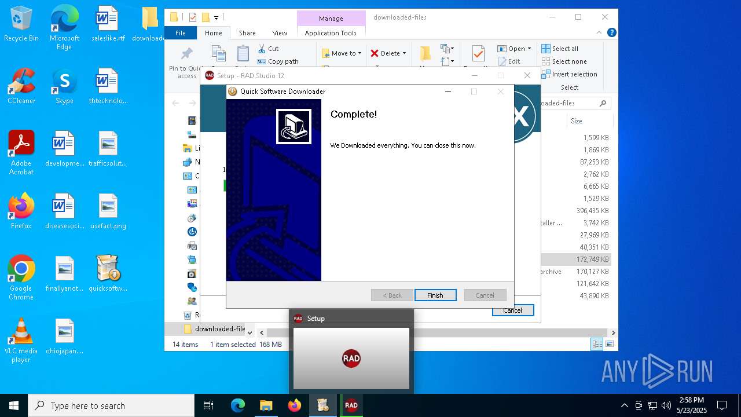
Task: Open File Explorer help question icon
Action: (611, 33)
